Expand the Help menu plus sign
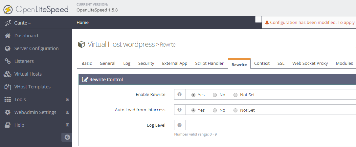 tap(67, 125)
